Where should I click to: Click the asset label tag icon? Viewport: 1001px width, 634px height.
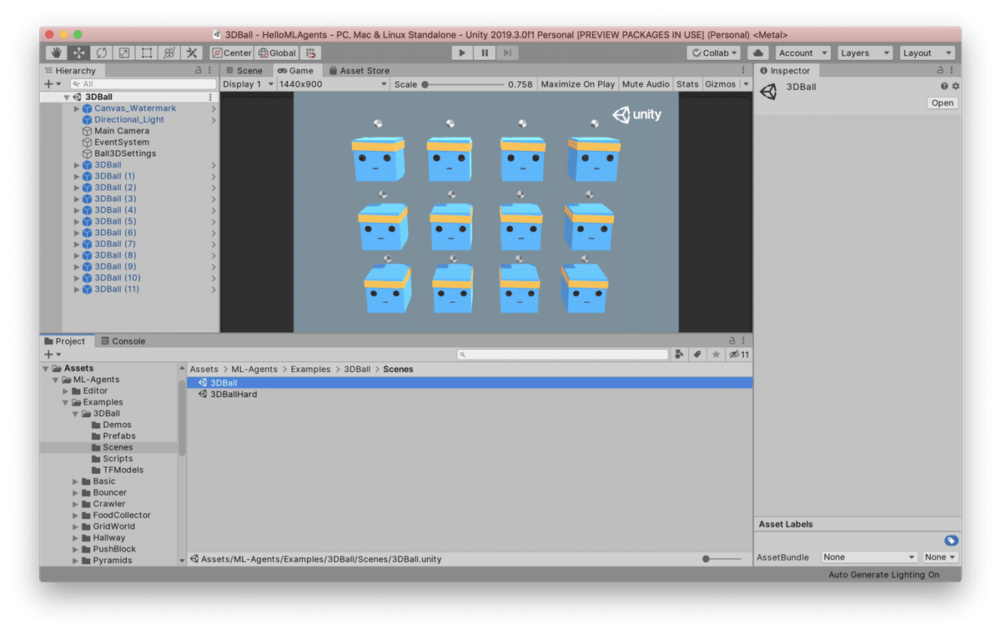coord(951,541)
